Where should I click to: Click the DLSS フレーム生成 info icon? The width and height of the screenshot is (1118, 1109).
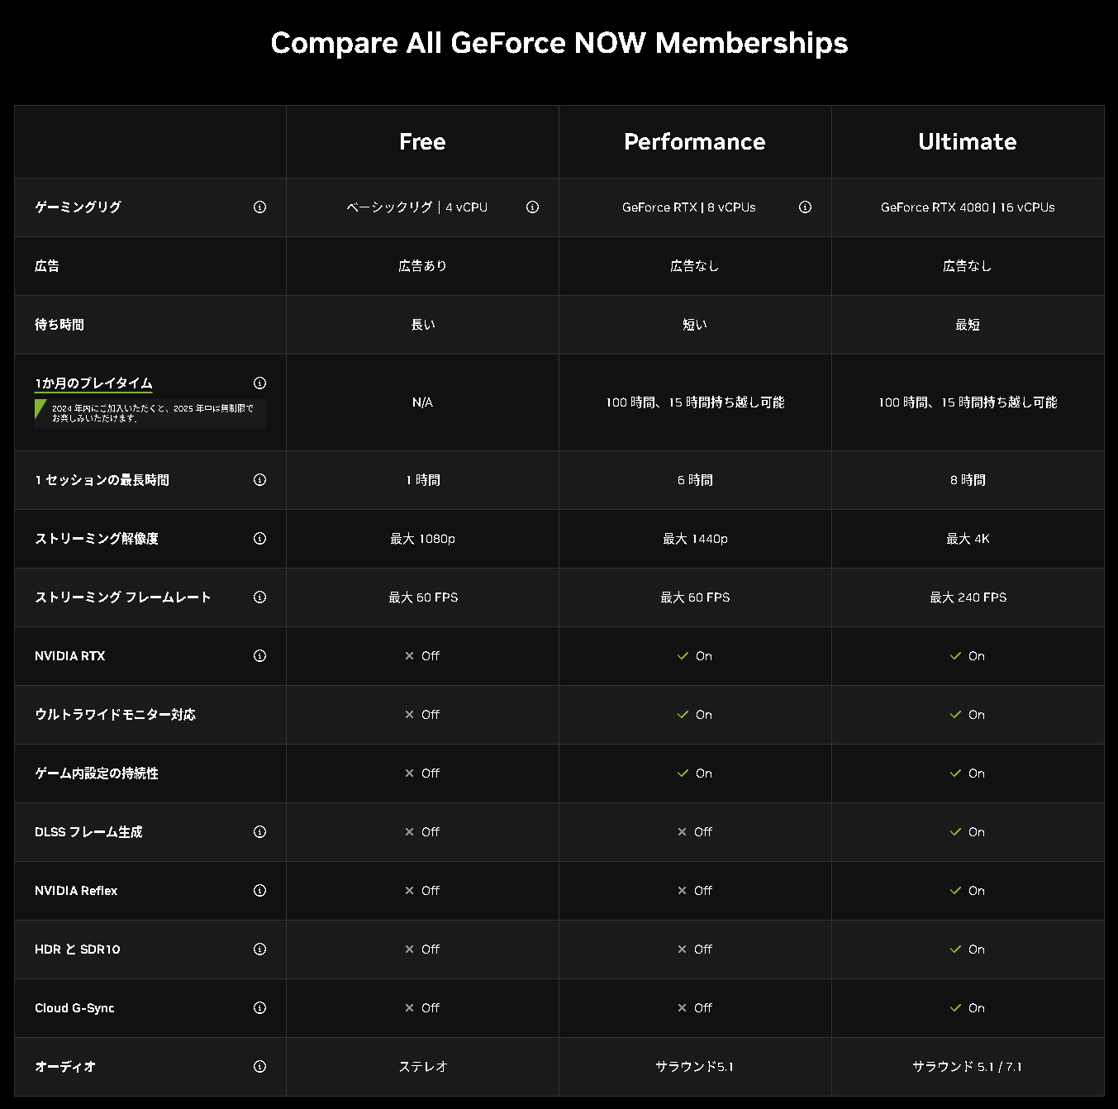[259, 832]
